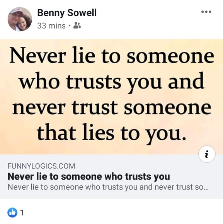The width and height of the screenshot is (223, 224).
Task: Click the gray link preview card background
Action: pyautogui.click(x=111, y=176)
